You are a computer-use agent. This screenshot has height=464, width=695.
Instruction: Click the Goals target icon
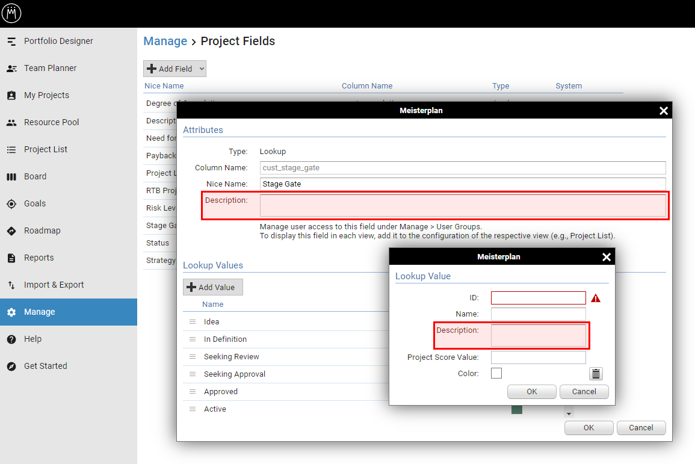pyautogui.click(x=11, y=204)
